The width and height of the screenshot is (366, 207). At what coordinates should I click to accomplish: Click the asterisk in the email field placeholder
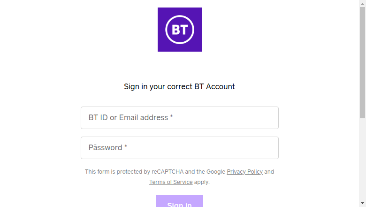pyautogui.click(x=171, y=116)
